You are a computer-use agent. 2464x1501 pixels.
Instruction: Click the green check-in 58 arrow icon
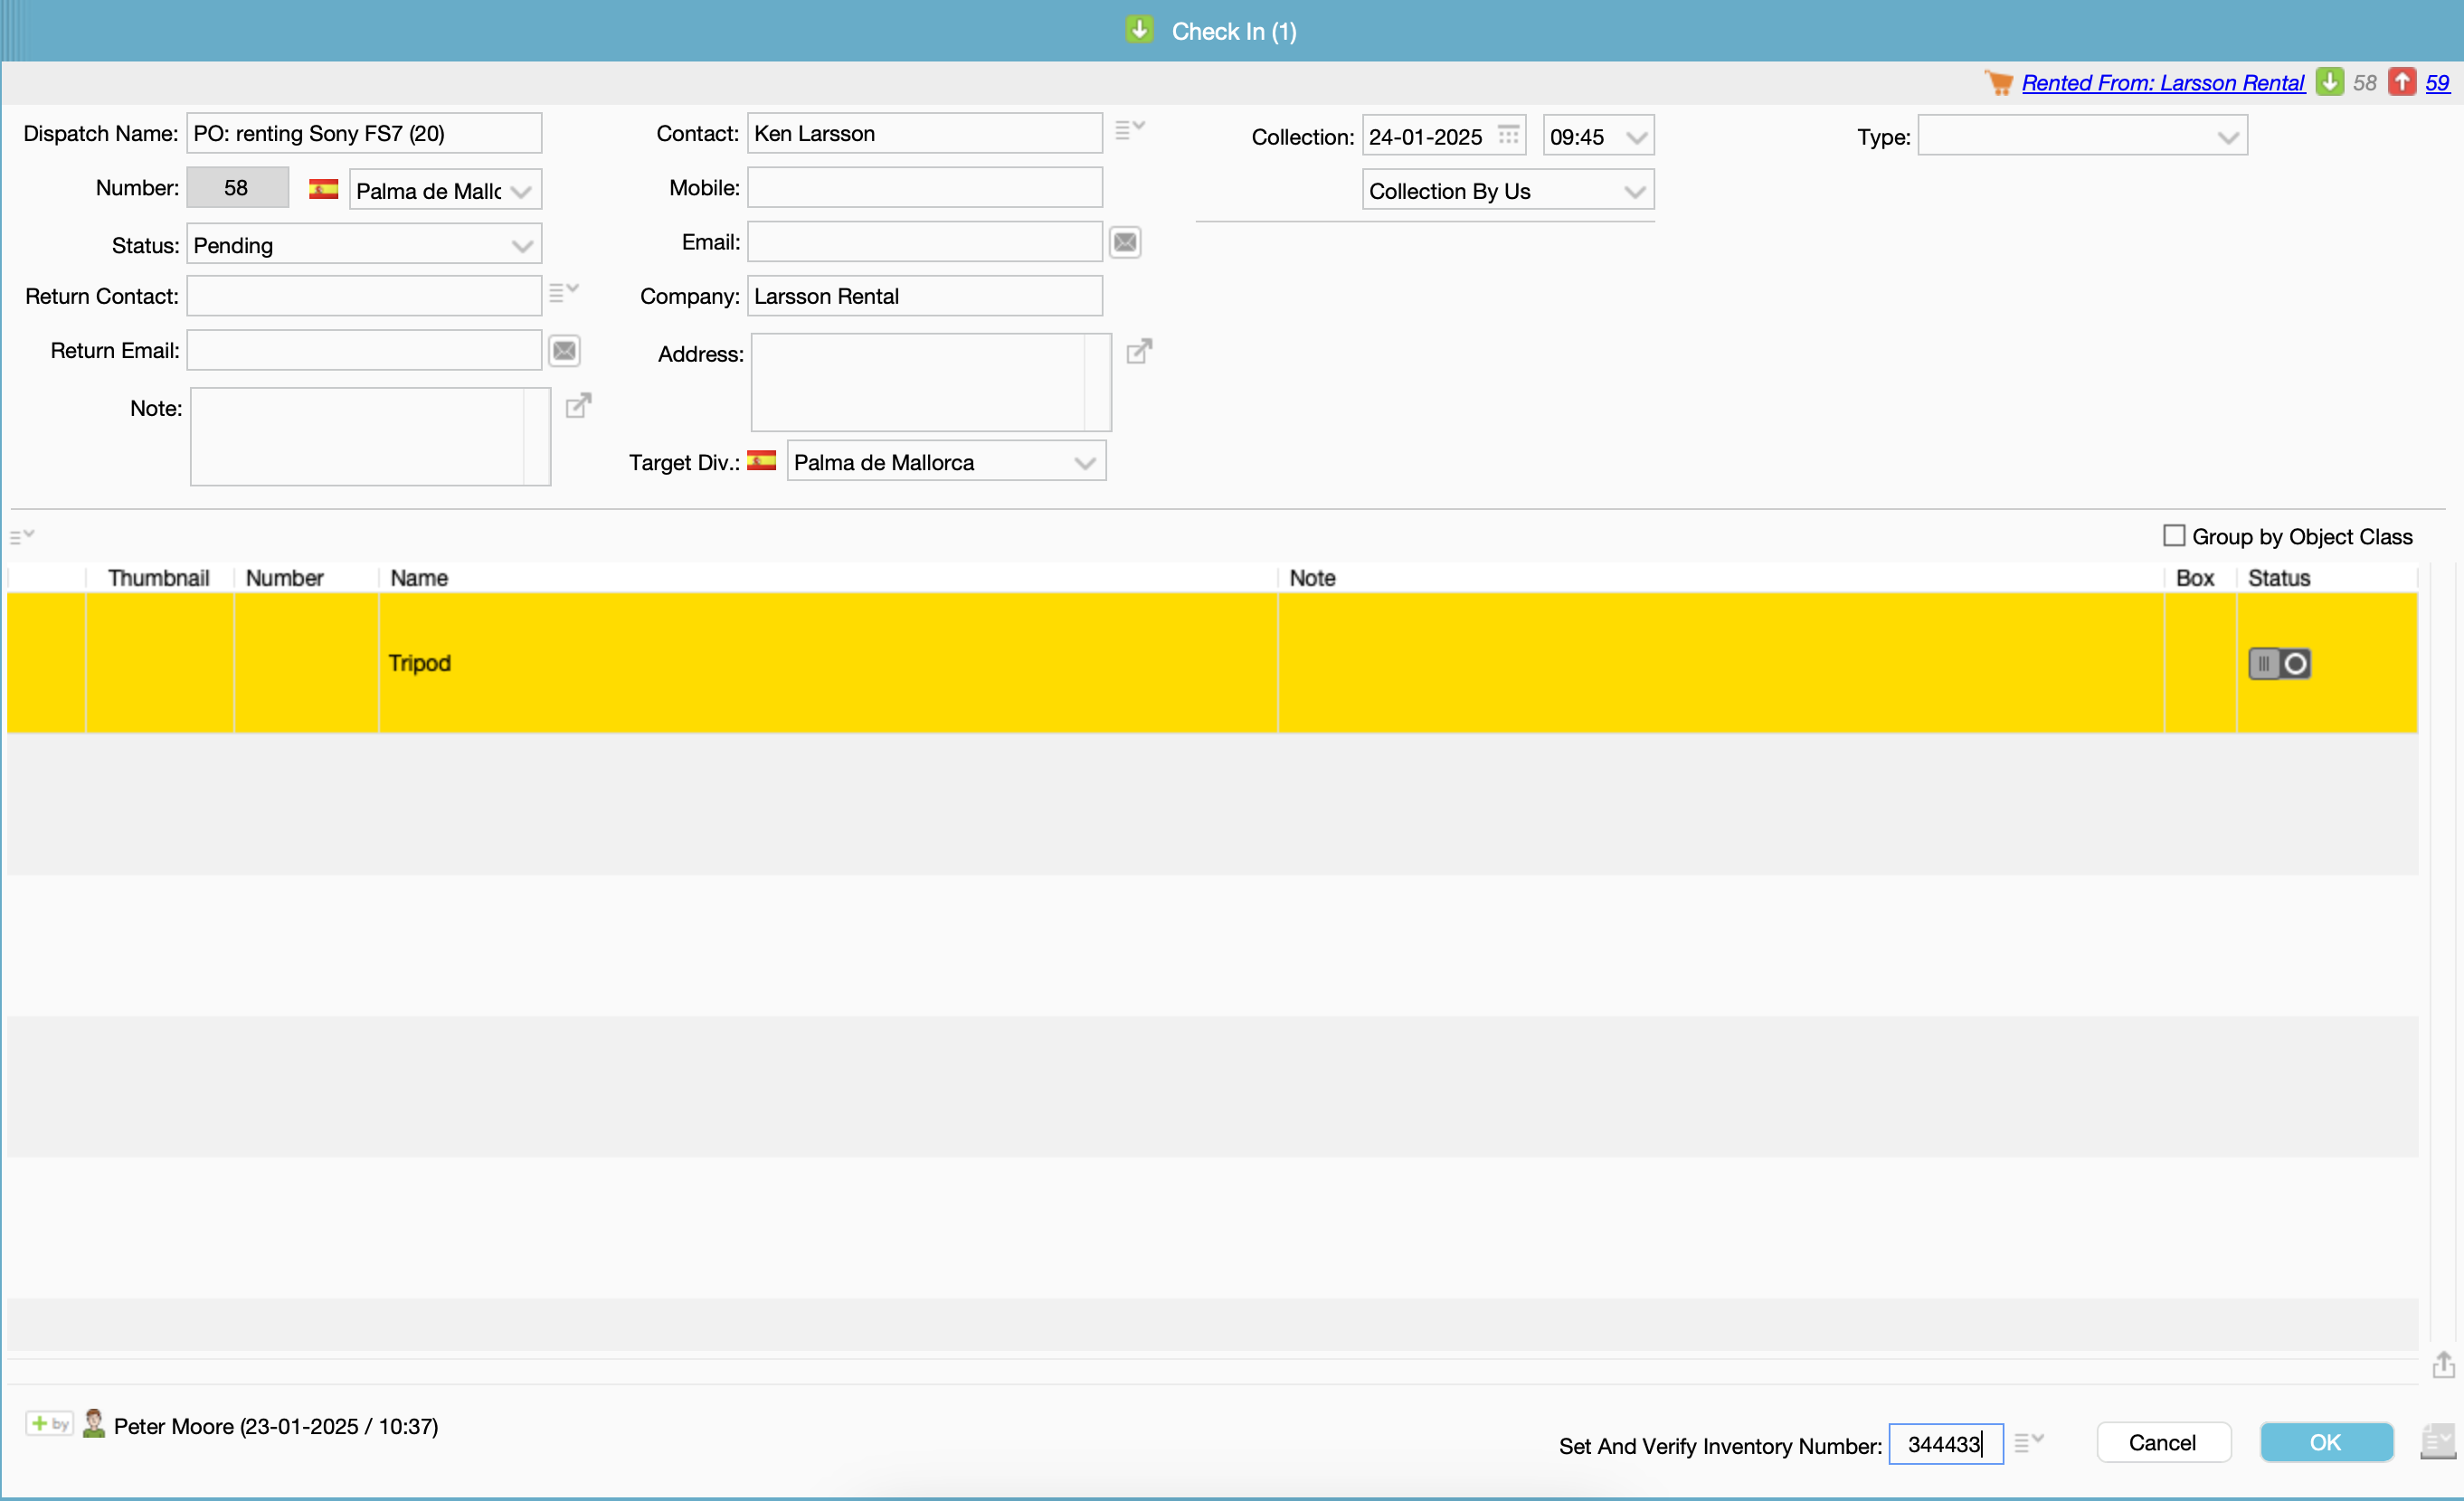point(2330,82)
